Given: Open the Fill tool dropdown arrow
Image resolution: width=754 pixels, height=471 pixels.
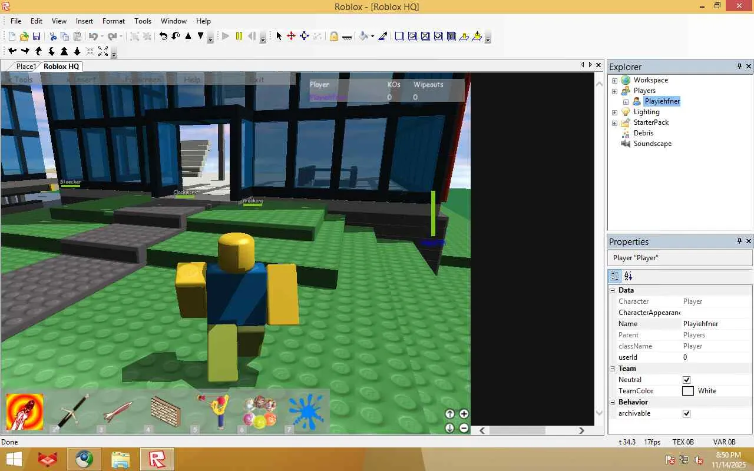Looking at the screenshot, I should coord(372,37).
